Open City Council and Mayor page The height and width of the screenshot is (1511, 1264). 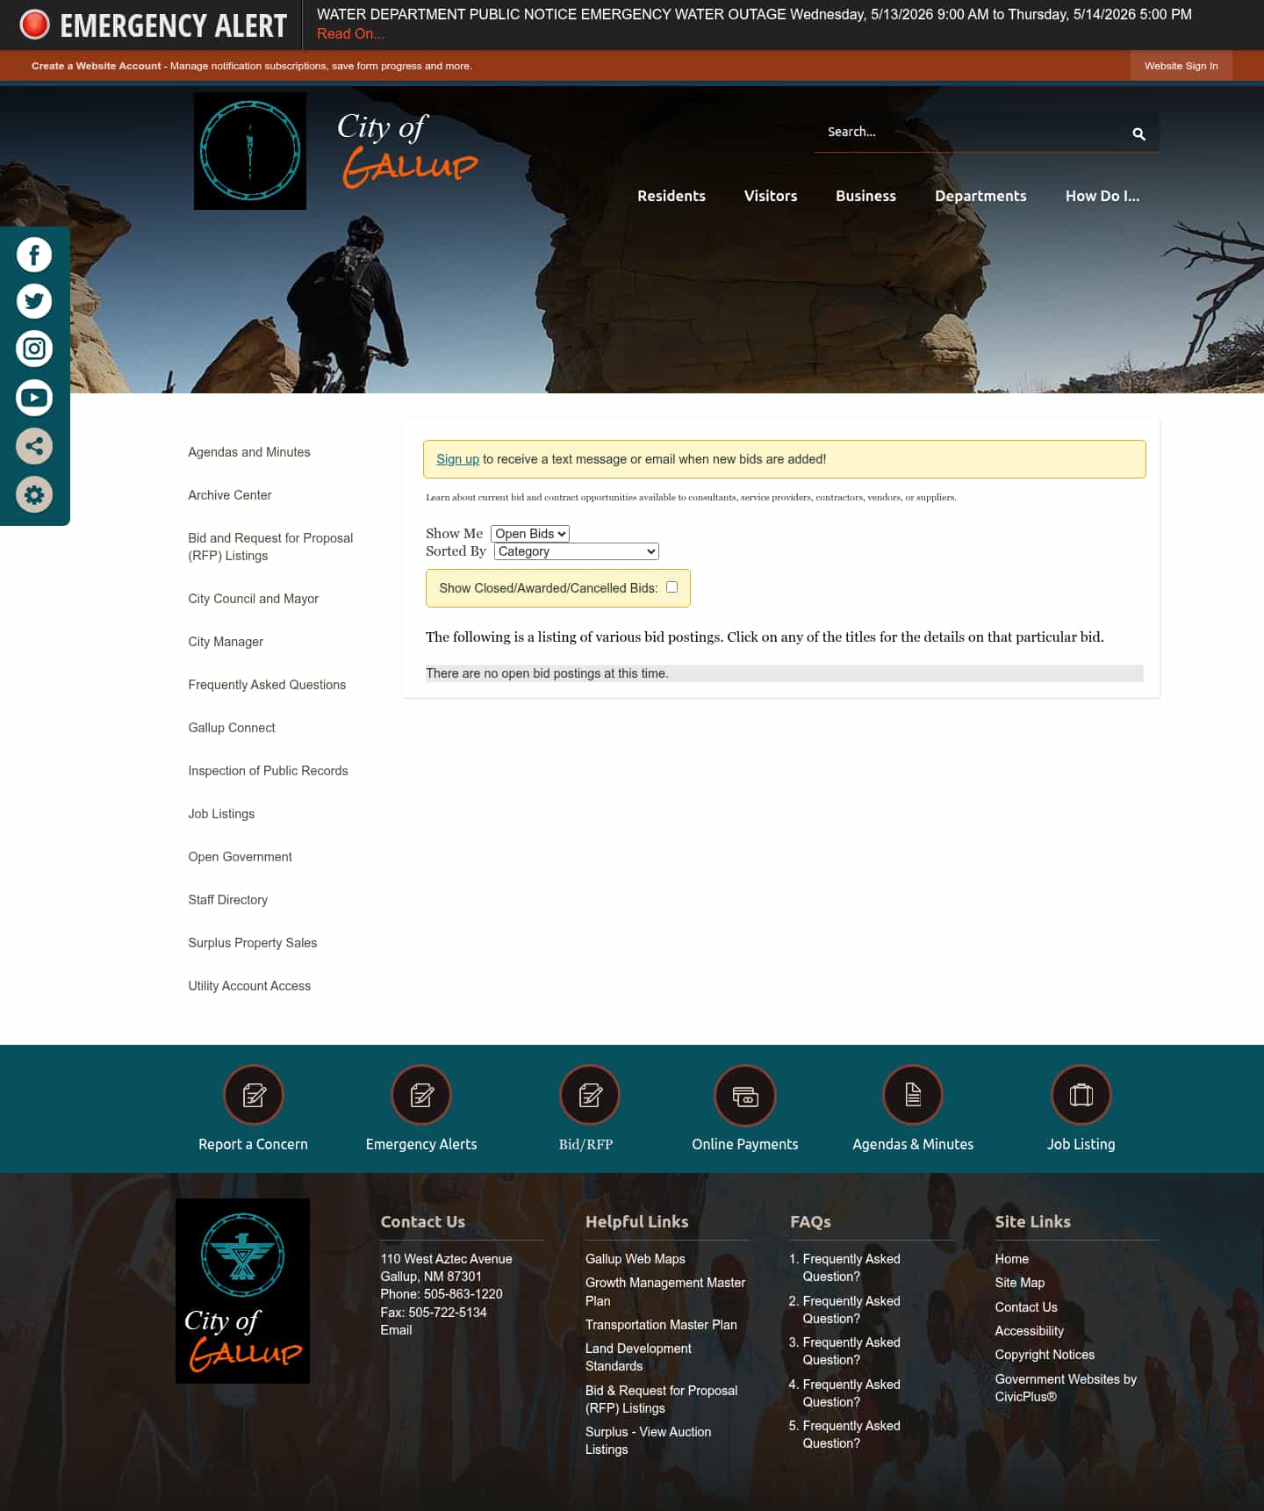pyautogui.click(x=253, y=599)
